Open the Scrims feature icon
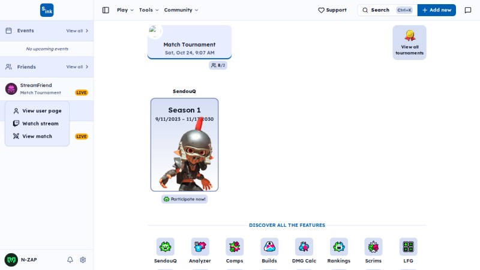480x270 pixels. pyautogui.click(x=373, y=247)
